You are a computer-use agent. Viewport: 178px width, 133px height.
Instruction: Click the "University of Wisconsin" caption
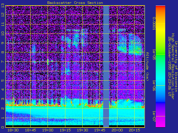176,66
